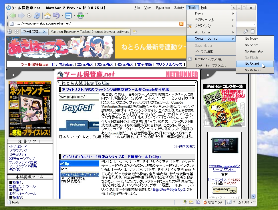Click the New window/tab icon in toolbar
Screen dimensions: 278x210
pos(68,16)
